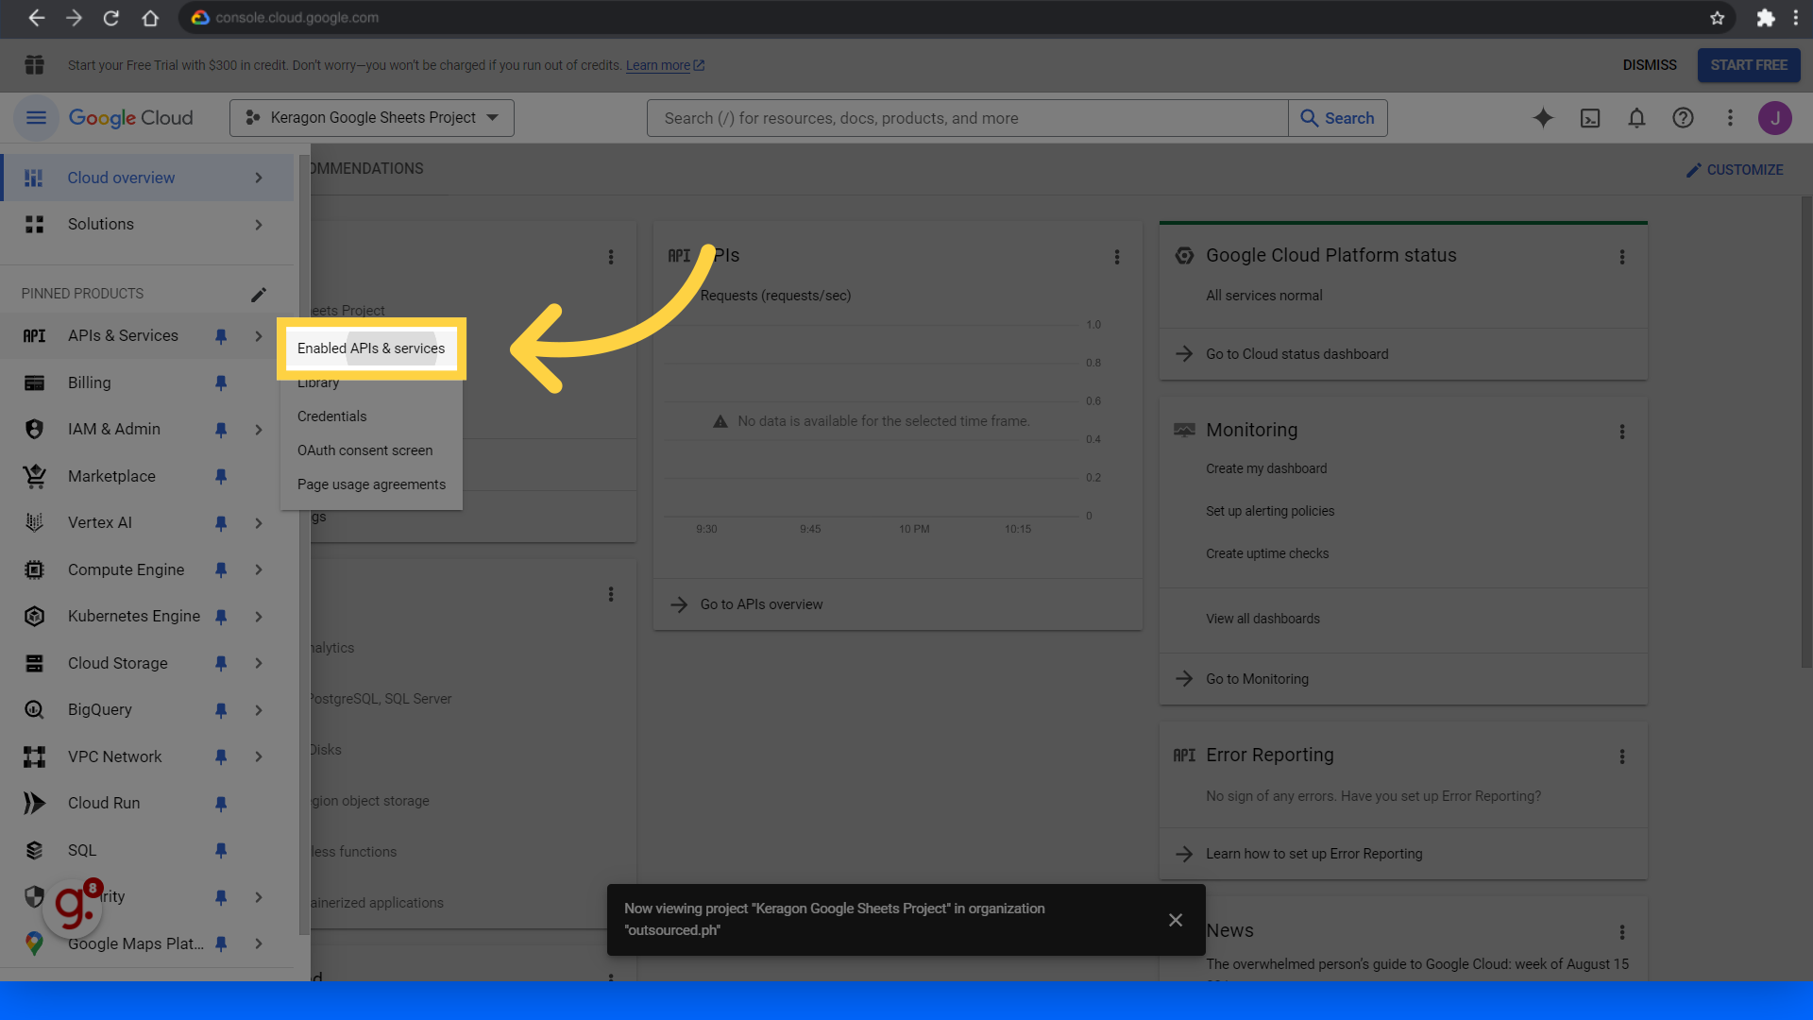The width and height of the screenshot is (1813, 1020).
Task: Expand BigQuery submenu chevron
Action: [259, 710]
